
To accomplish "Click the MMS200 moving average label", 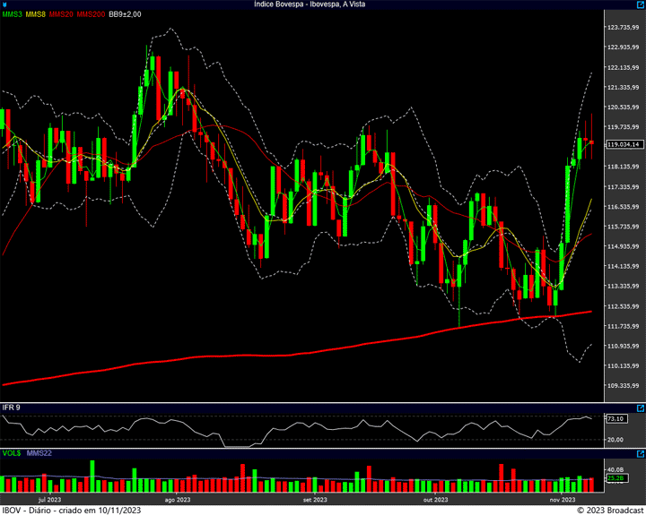I will (x=91, y=14).
